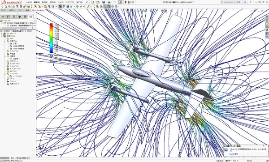Click the Open document folder icon
Screen dimensions: 269x162
[x=98, y=2]
